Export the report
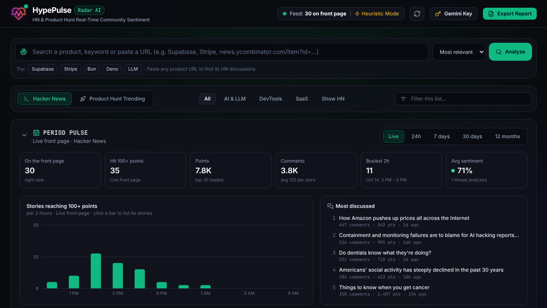The image size is (547, 308). pos(509,14)
